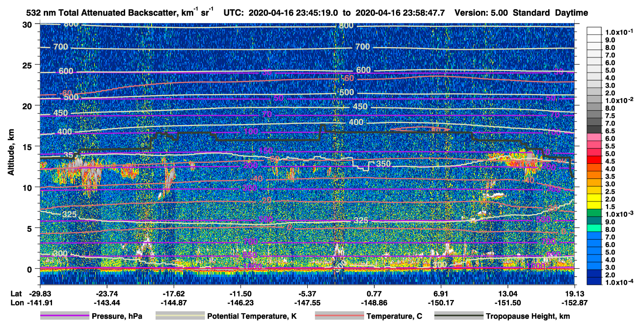Click the latitude value '-11.50'
Image resolution: width=638 pixels, height=327 pixels.
click(240, 293)
